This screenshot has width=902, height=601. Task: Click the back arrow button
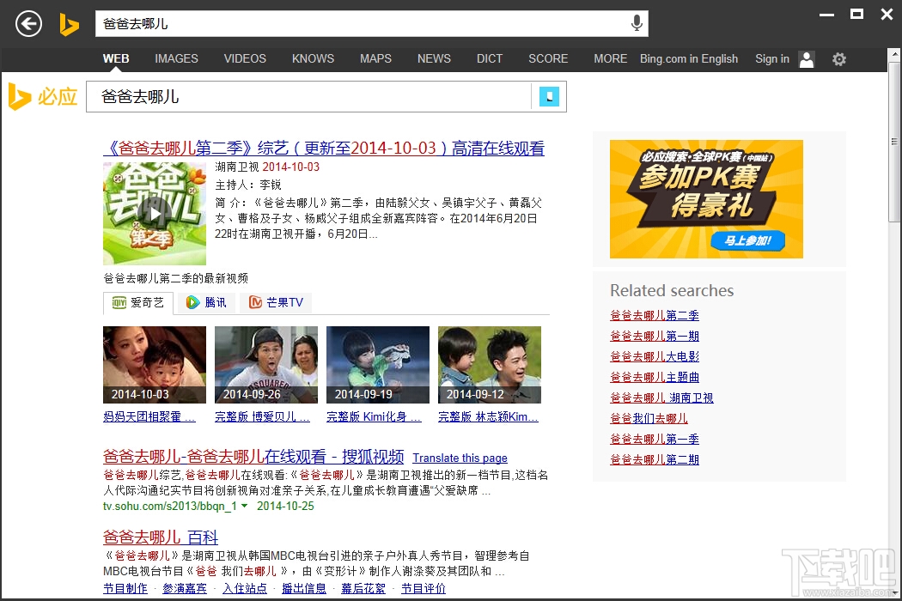tap(28, 24)
